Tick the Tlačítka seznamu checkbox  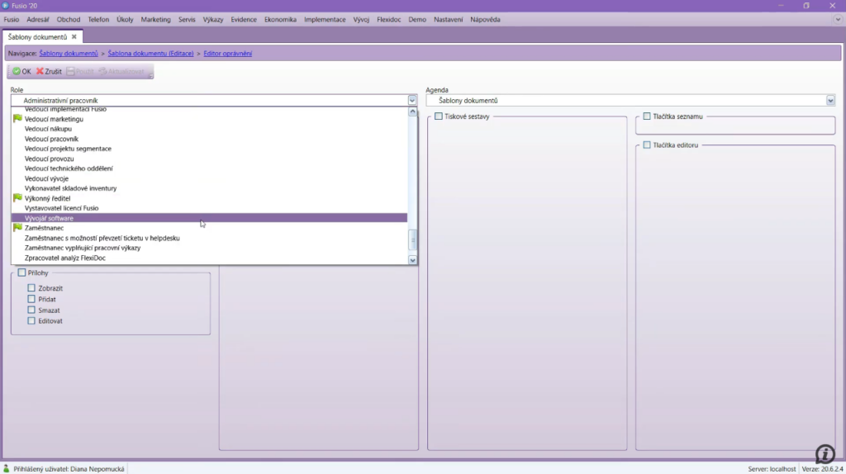coord(647,116)
